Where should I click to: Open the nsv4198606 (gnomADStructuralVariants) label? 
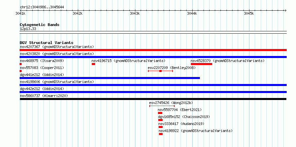57,82
